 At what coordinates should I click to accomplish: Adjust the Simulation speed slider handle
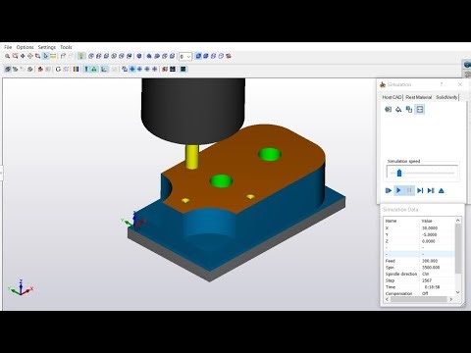coord(399,173)
